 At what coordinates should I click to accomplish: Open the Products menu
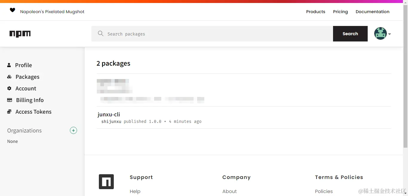pos(316,12)
